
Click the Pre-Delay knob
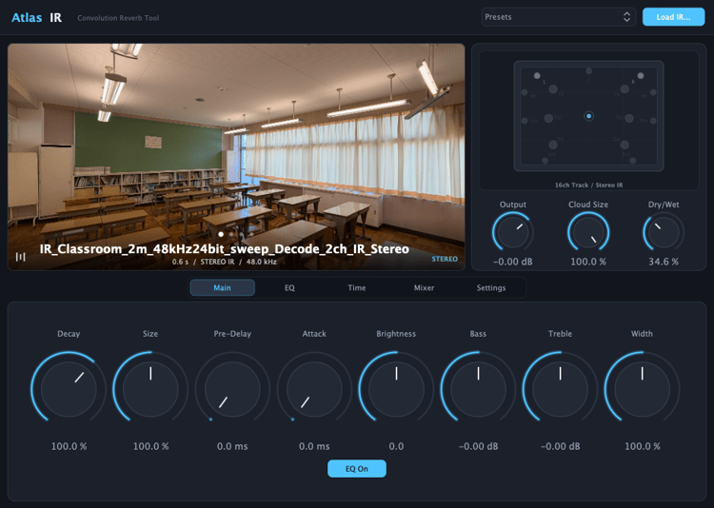coord(232,389)
